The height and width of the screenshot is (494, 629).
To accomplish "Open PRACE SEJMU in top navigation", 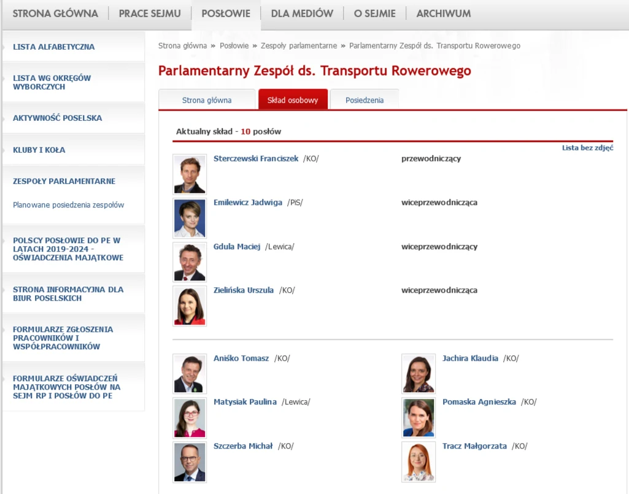I will (150, 14).
